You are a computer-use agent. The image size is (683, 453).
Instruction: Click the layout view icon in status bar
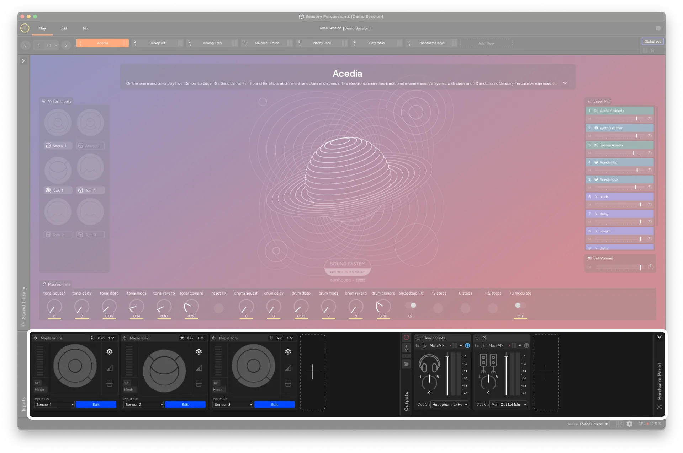616,424
